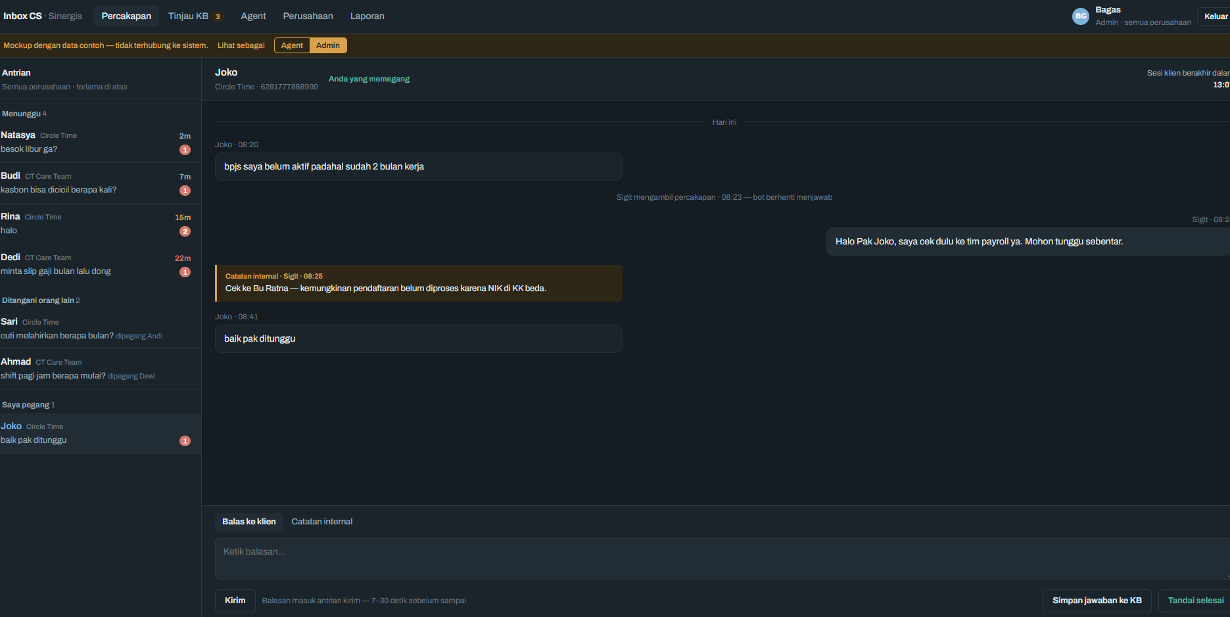Focus the Ketik balasan input field

click(722, 559)
